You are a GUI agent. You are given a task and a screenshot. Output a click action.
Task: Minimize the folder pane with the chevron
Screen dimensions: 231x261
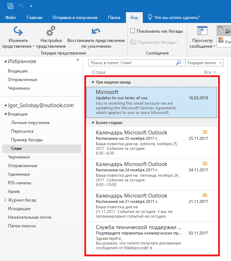[x=77, y=60]
